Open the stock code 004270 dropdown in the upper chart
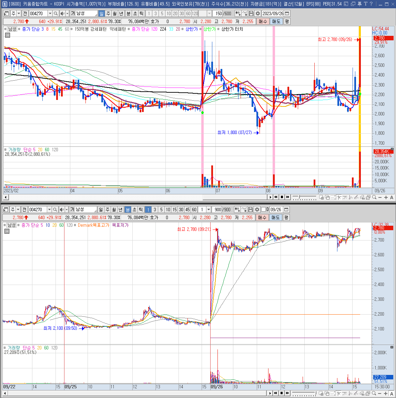 (x=50, y=13)
